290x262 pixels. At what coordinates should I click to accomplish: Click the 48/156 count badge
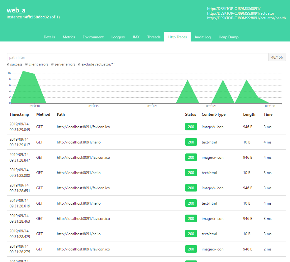[277, 57]
